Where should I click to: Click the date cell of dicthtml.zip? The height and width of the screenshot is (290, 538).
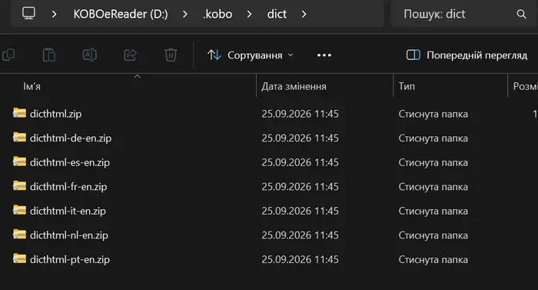(x=300, y=114)
